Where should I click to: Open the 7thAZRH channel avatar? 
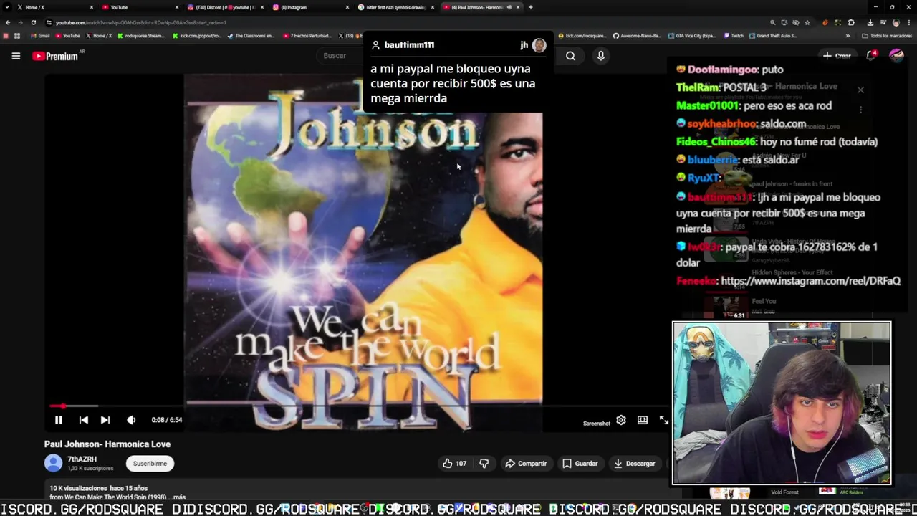(54, 463)
